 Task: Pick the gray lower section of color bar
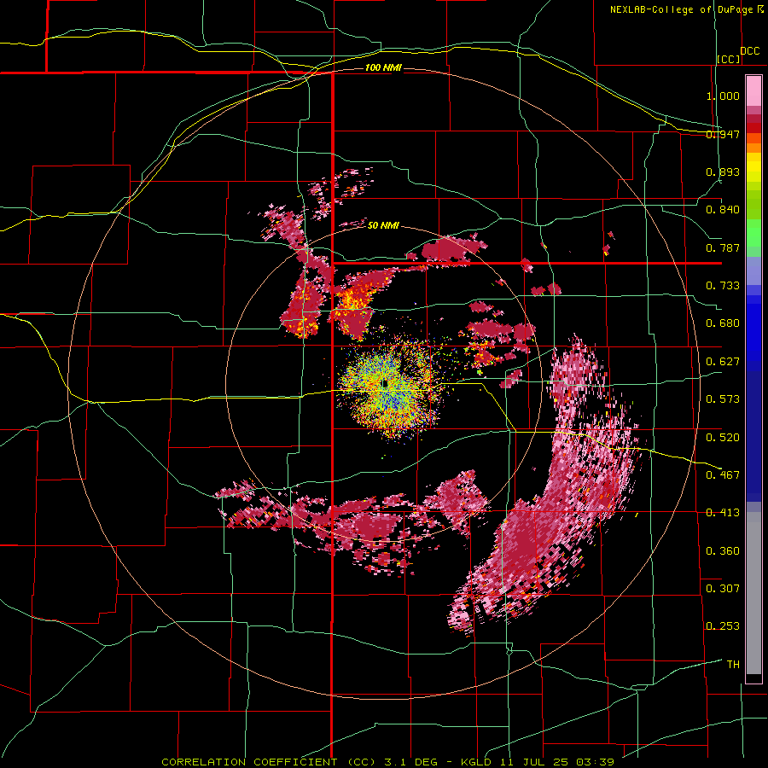(x=753, y=593)
